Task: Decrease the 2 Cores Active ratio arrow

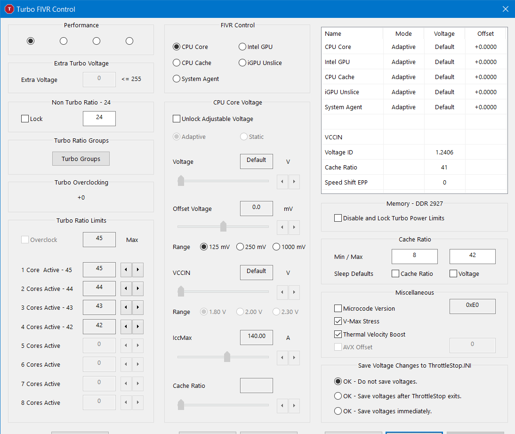Action: coord(126,289)
